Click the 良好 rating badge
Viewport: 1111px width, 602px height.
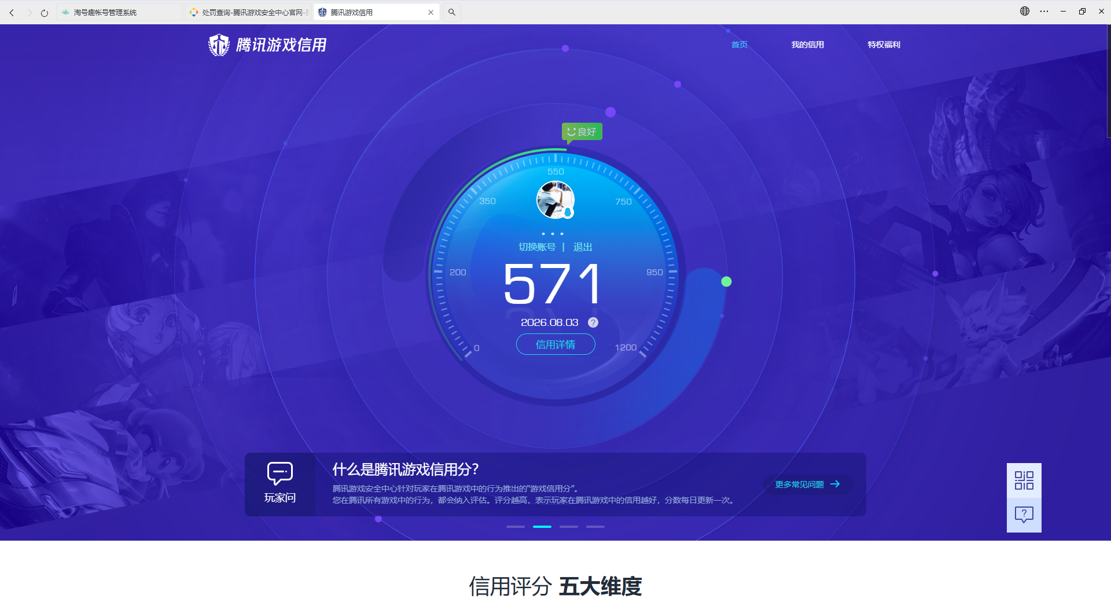click(582, 132)
